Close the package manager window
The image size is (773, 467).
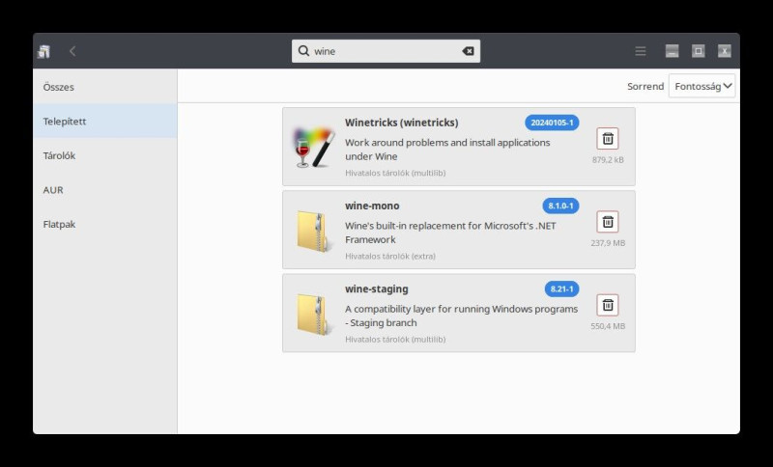pos(724,51)
